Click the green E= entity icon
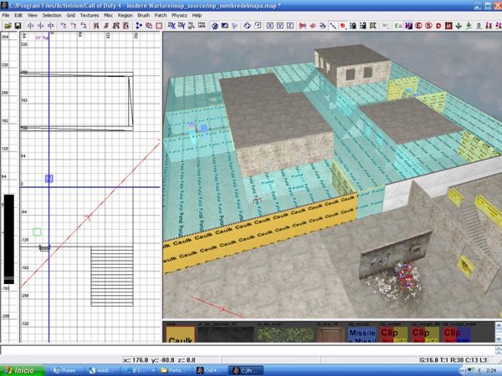Screen dimensions: 502x376 pyautogui.click(x=398, y=26)
